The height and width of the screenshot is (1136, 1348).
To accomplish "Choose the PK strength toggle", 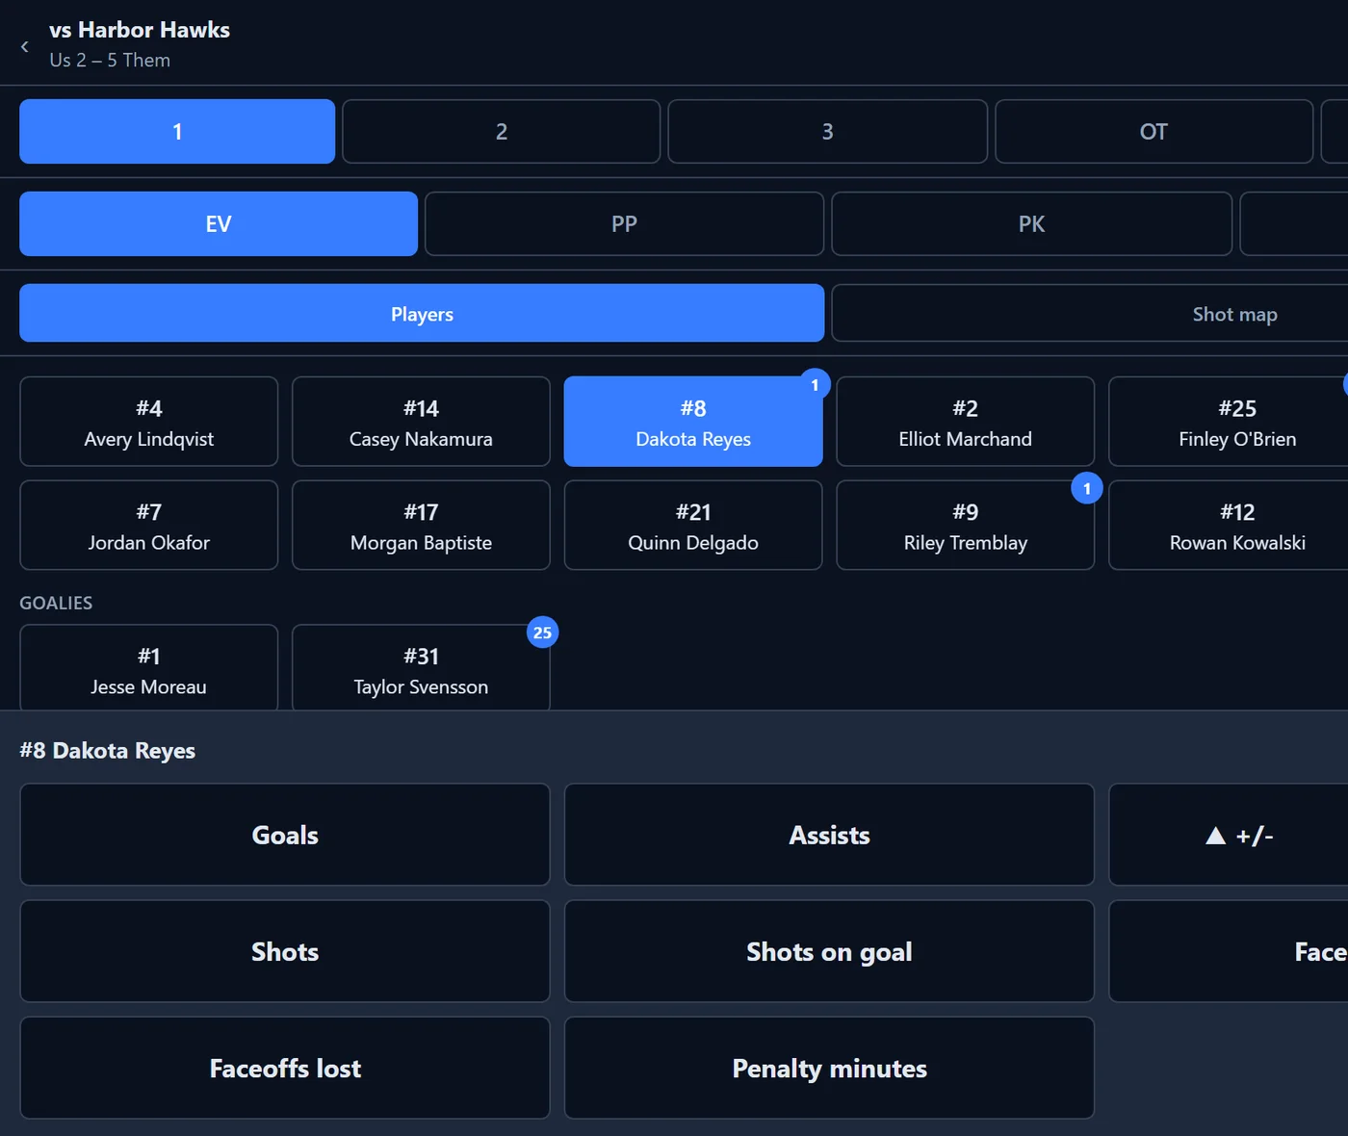I will pyautogui.click(x=1031, y=224).
